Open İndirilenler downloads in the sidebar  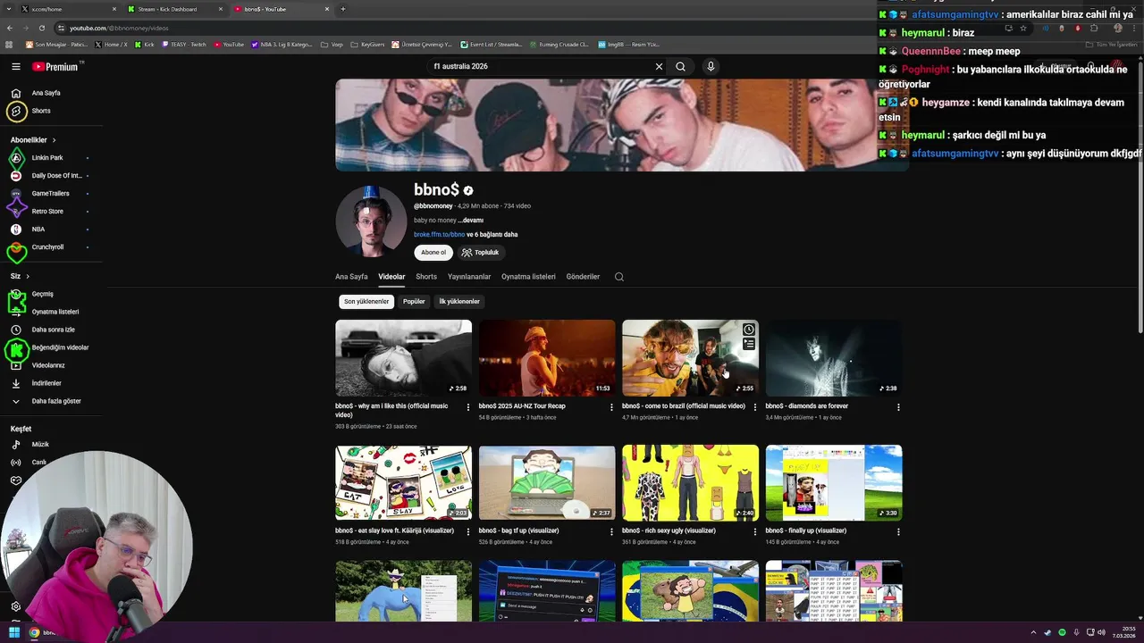pyautogui.click(x=46, y=383)
